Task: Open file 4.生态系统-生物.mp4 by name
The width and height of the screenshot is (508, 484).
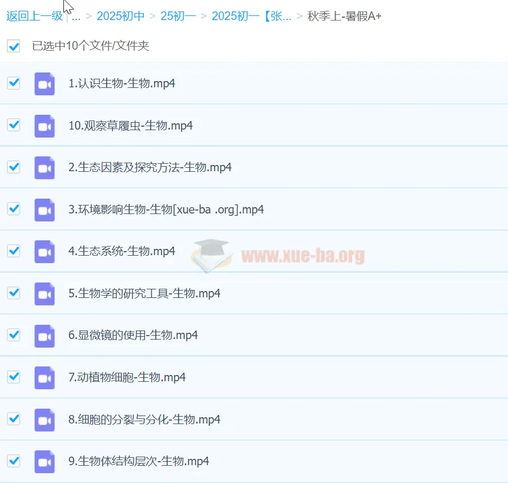Action: point(122,251)
